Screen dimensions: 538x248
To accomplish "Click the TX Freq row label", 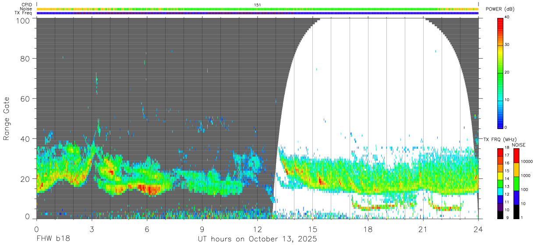I will [23, 13].
